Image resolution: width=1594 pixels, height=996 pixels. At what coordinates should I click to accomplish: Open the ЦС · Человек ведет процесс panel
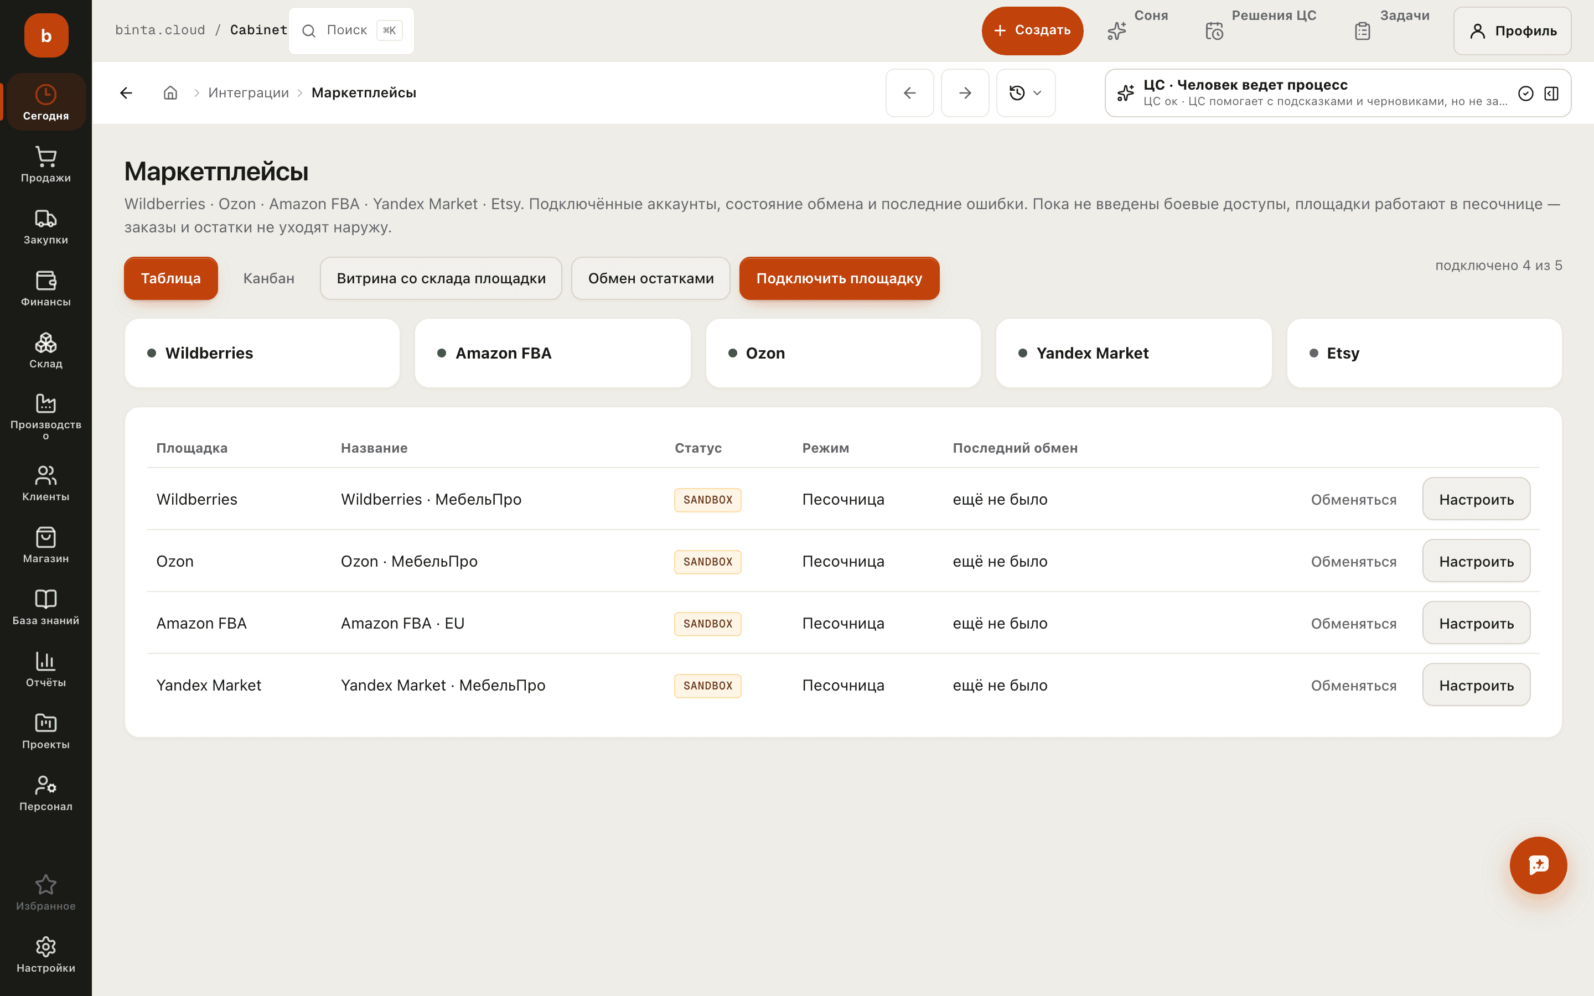(1338, 93)
